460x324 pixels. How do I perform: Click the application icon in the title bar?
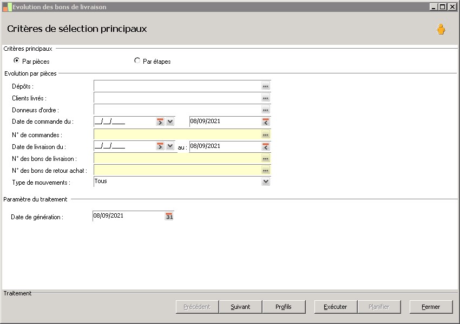7,7
